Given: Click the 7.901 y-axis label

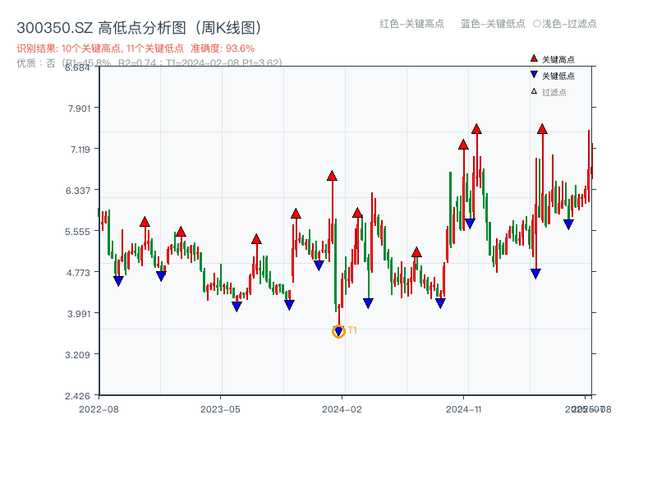Looking at the screenshot, I should (x=79, y=108).
